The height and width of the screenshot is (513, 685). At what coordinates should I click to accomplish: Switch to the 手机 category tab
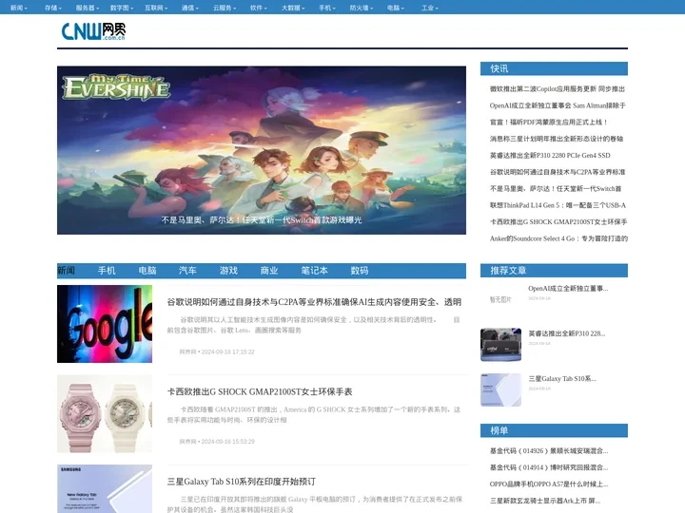(x=107, y=271)
